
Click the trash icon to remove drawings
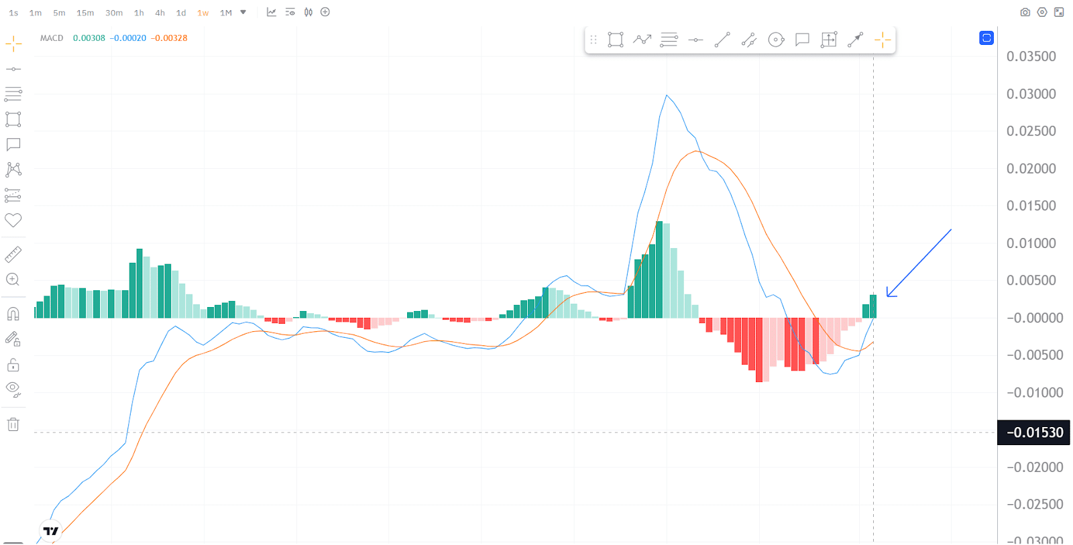pos(13,424)
